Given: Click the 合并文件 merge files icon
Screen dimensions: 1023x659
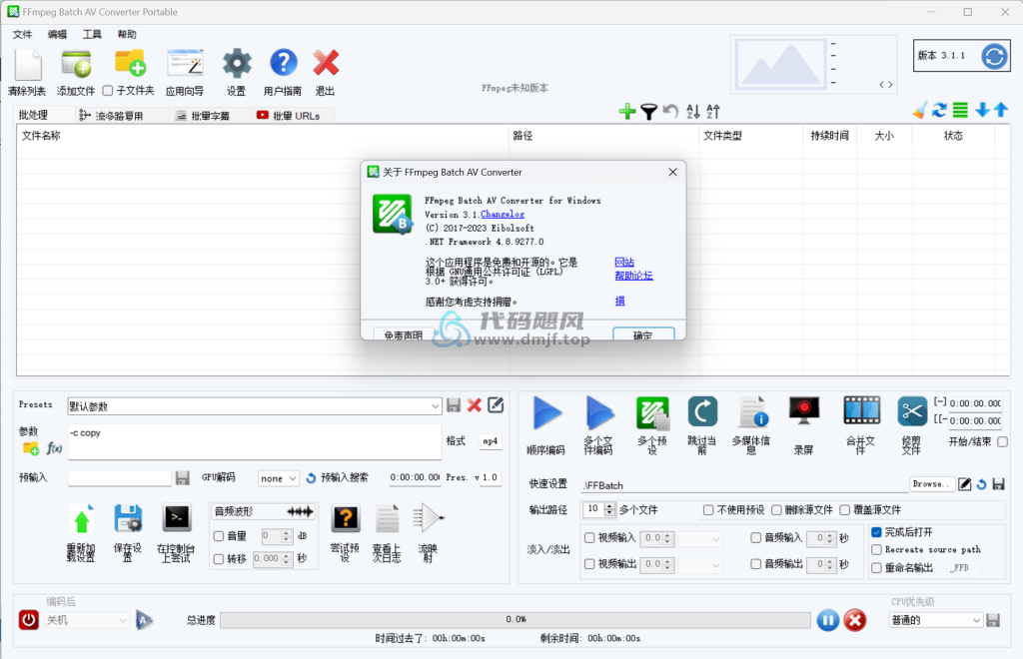Looking at the screenshot, I should (861, 410).
